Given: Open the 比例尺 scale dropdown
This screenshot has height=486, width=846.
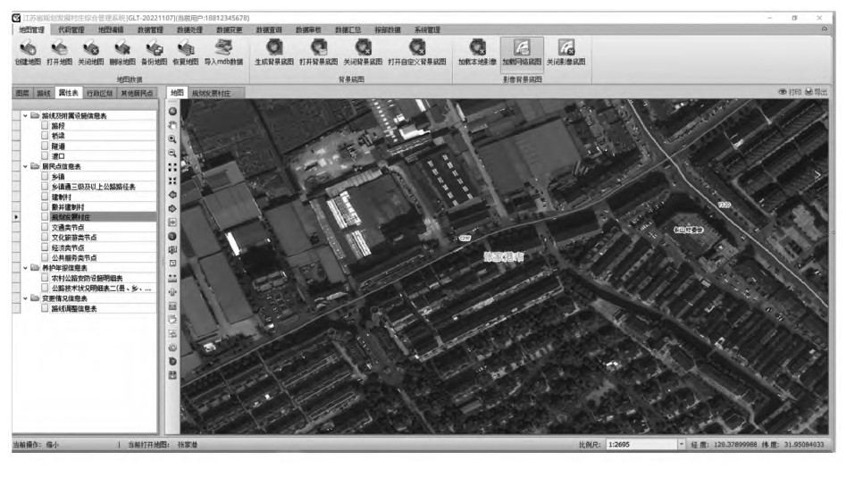Looking at the screenshot, I should (x=682, y=444).
